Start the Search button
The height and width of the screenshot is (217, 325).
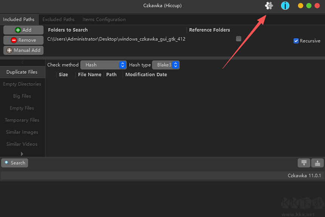pos(15,163)
